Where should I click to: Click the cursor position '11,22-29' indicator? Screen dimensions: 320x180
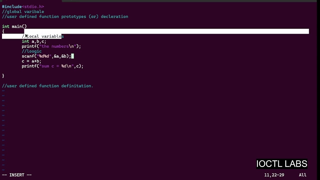[x=274, y=175]
